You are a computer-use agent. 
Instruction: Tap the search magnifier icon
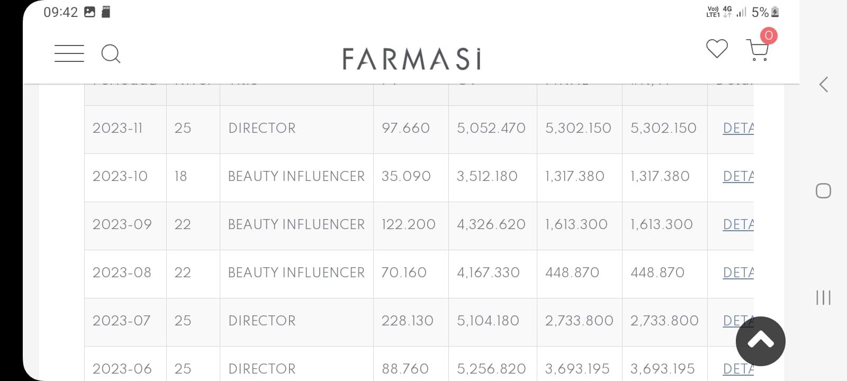pos(111,54)
